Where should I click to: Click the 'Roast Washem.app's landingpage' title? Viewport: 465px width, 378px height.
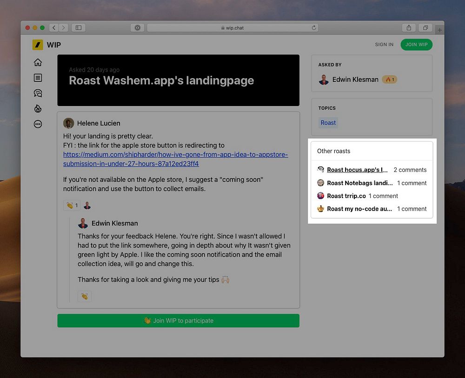tap(161, 80)
